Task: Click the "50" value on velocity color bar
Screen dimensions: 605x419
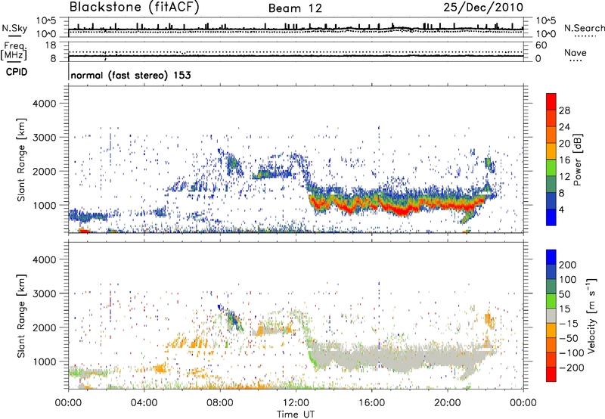Action: 564,294
